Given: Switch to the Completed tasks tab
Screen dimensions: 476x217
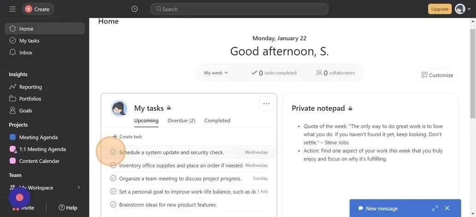Looking at the screenshot, I should tap(217, 120).
